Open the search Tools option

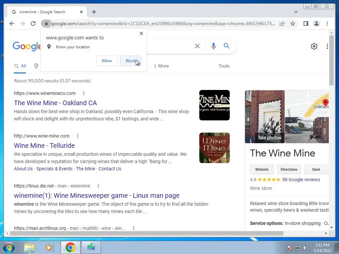pyautogui.click(x=224, y=66)
